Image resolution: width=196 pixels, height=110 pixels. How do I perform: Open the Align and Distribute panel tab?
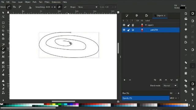137,16
